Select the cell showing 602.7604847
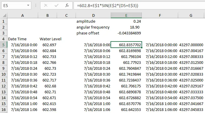The image size is (205, 113). 126,69
